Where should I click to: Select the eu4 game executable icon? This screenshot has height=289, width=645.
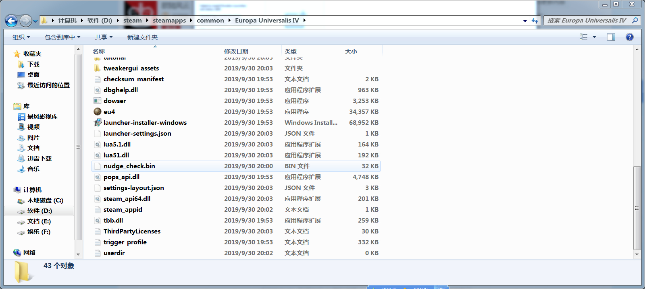(97, 112)
